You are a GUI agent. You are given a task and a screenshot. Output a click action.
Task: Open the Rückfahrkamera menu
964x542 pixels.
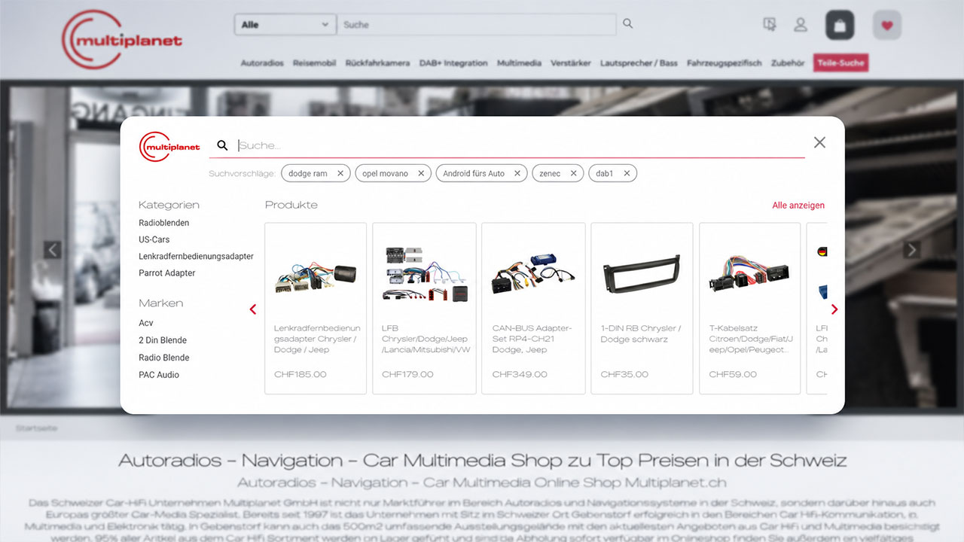(377, 63)
